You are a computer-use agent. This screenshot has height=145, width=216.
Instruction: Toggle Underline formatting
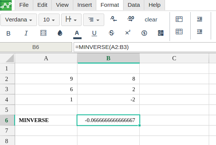click(94, 34)
